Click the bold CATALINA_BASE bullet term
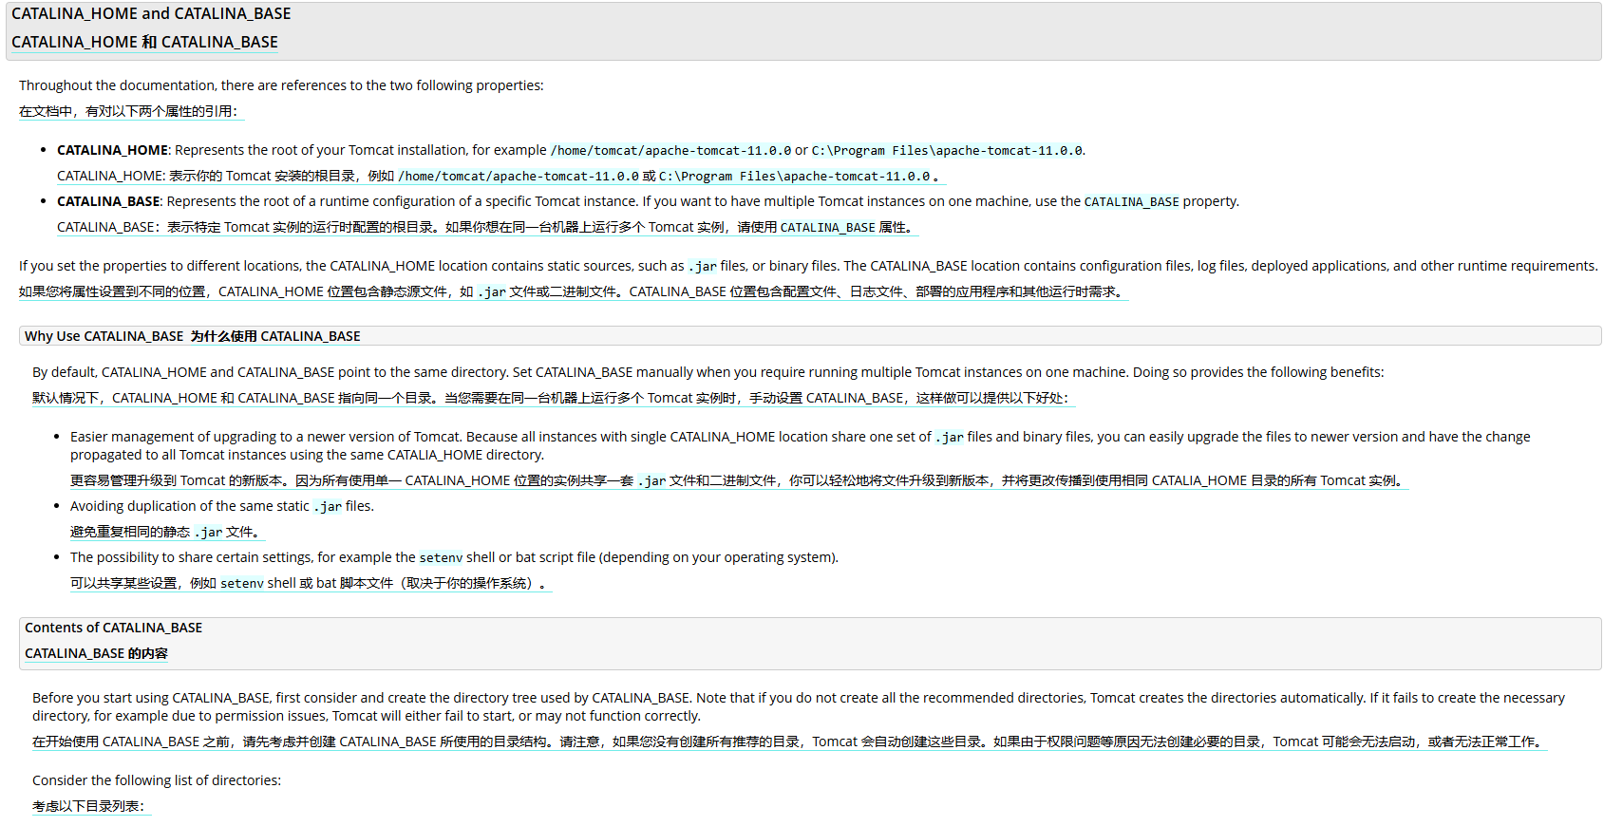This screenshot has height=826, width=1604. 108,201
